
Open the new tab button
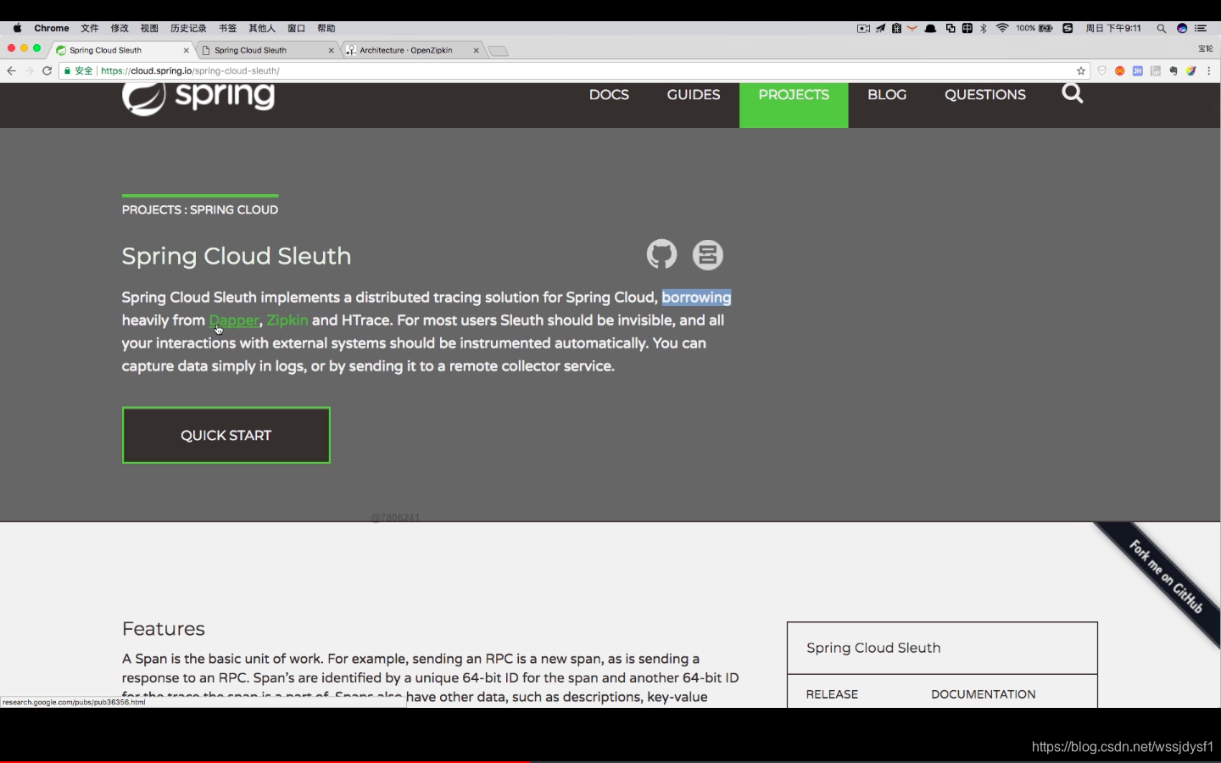pyautogui.click(x=499, y=51)
